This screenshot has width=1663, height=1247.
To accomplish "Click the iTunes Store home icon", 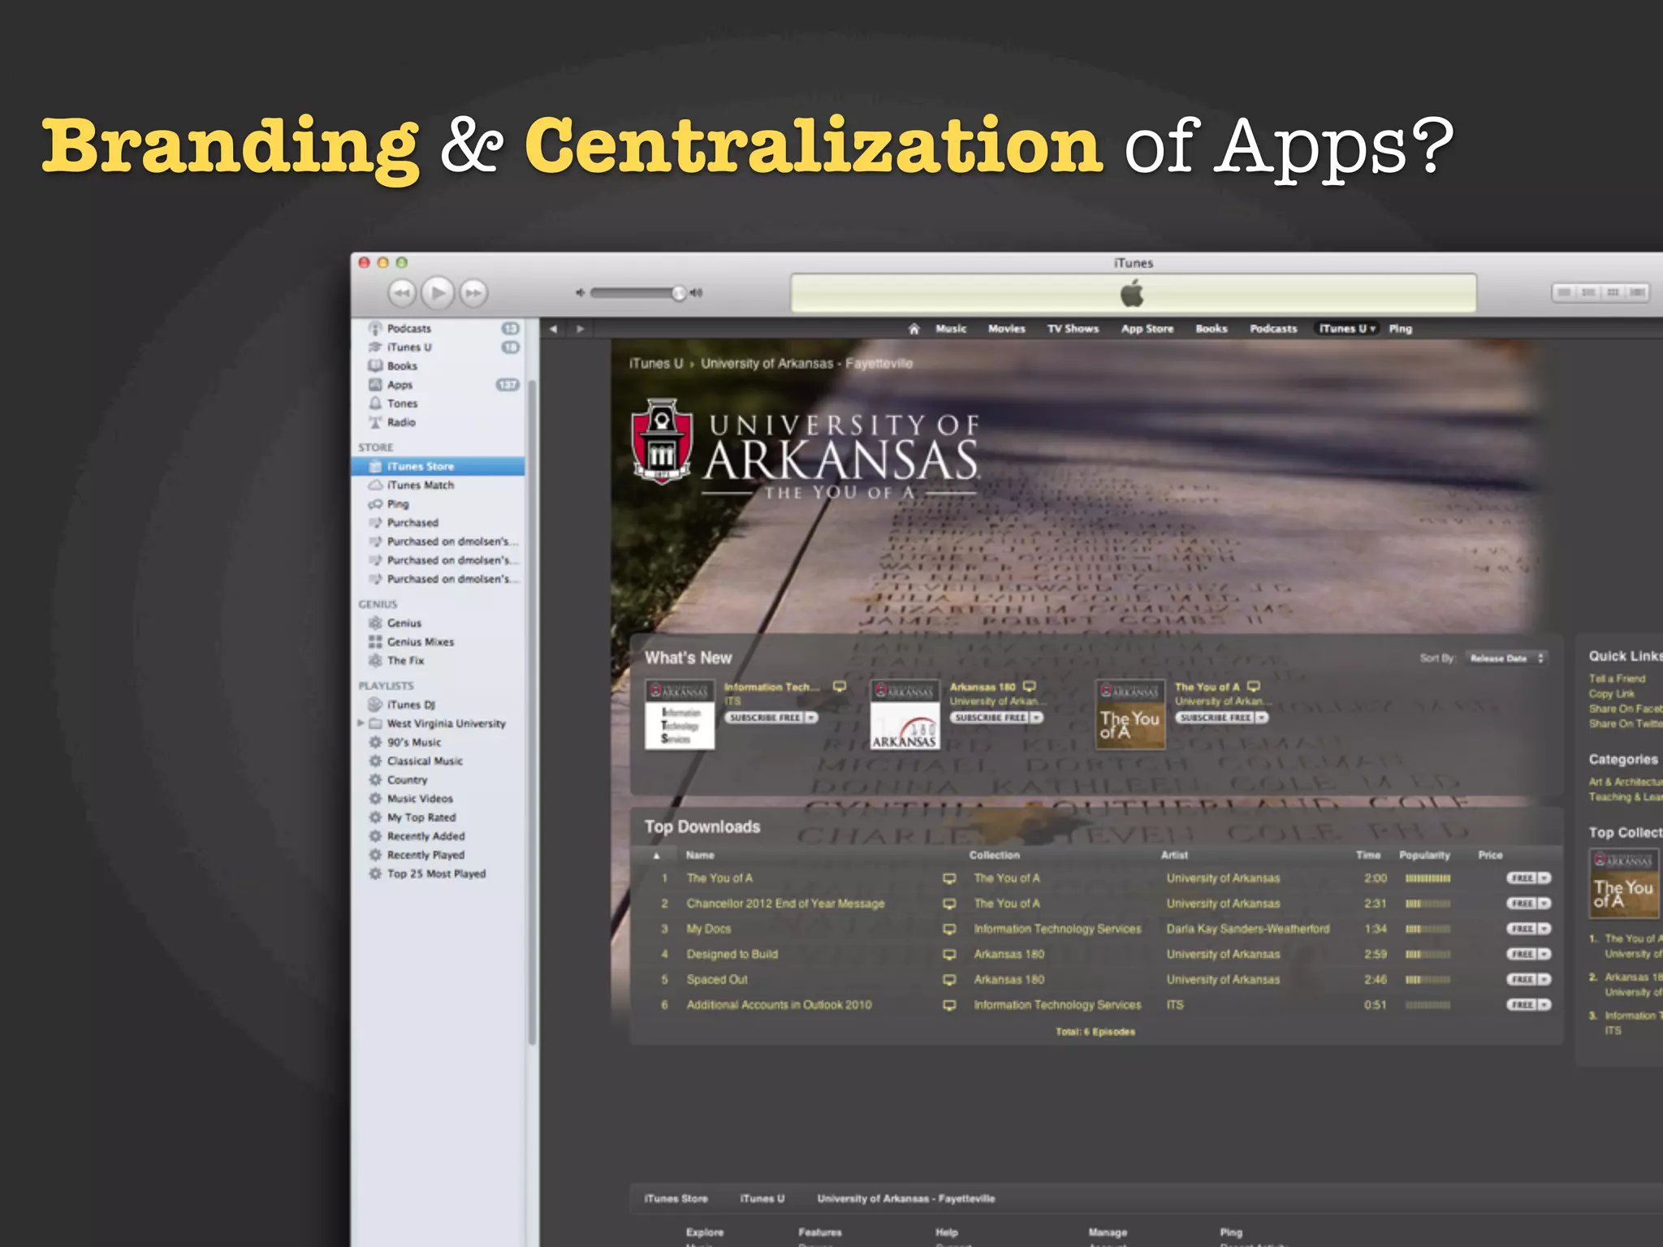I will (914, 329).
